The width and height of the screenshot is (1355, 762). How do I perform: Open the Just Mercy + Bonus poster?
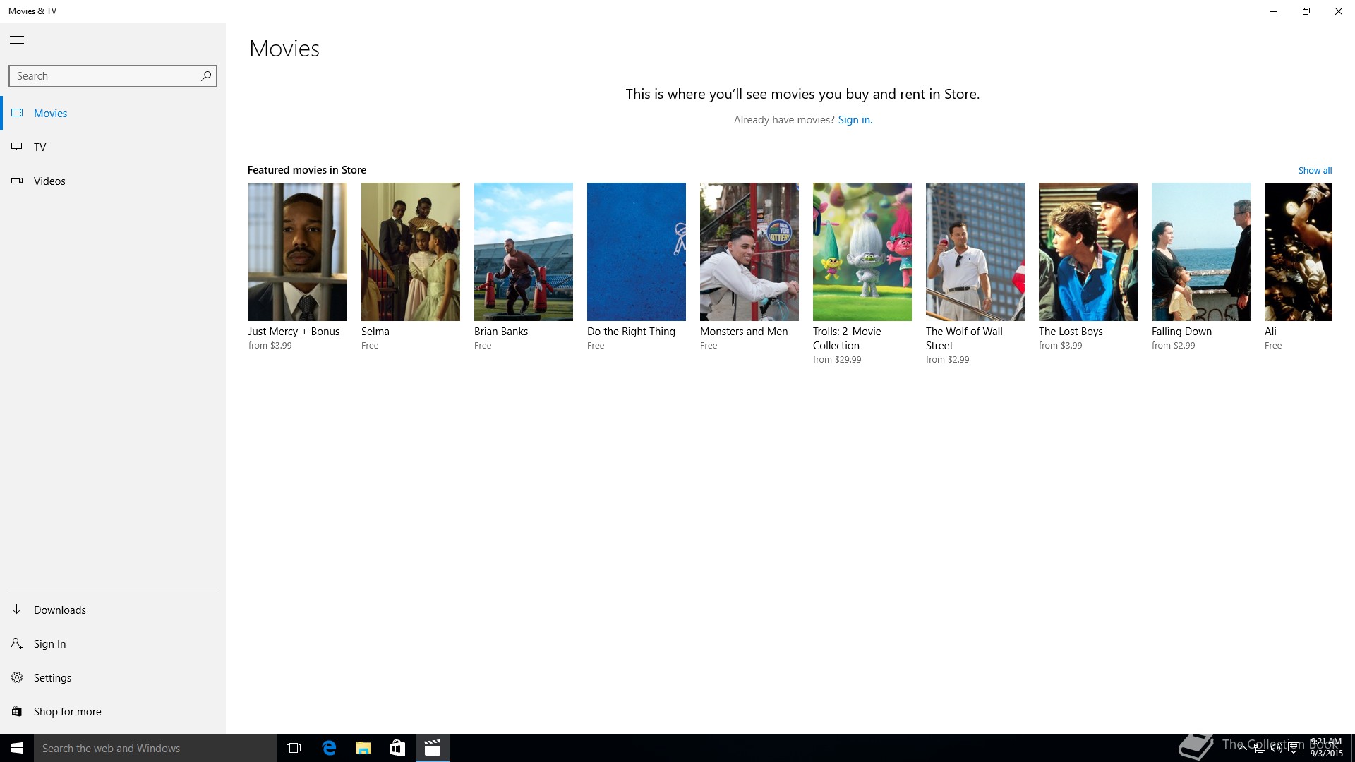point(298,252)
